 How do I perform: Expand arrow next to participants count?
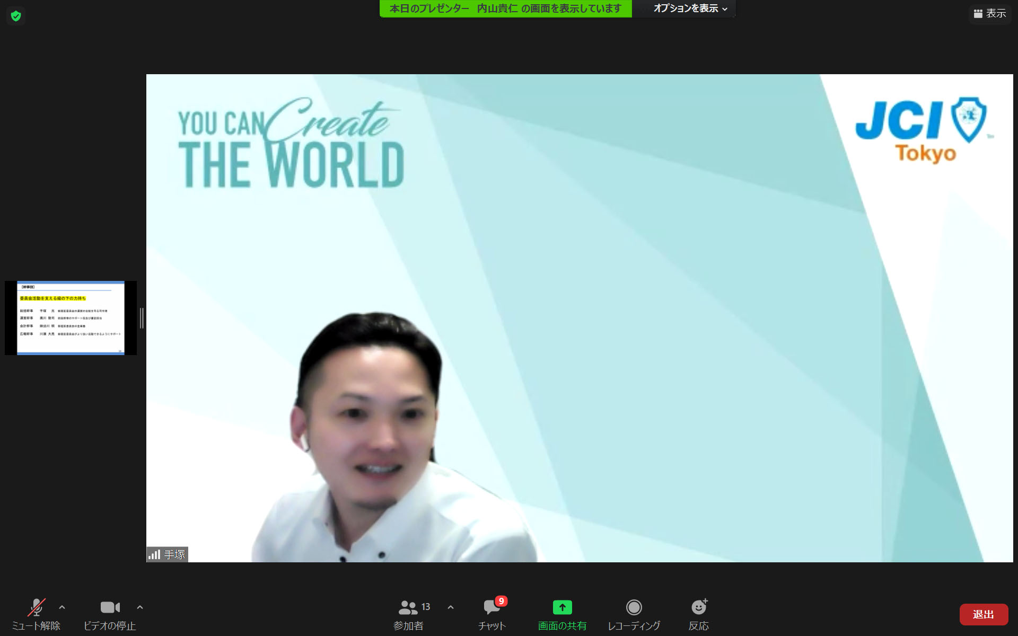pyautogui.click(x=451, y=607)
